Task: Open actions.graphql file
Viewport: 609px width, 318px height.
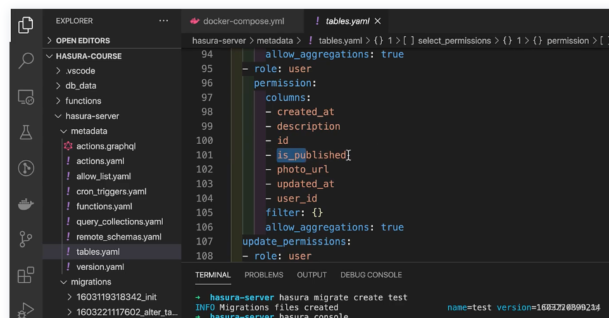Action: point(106,146)
